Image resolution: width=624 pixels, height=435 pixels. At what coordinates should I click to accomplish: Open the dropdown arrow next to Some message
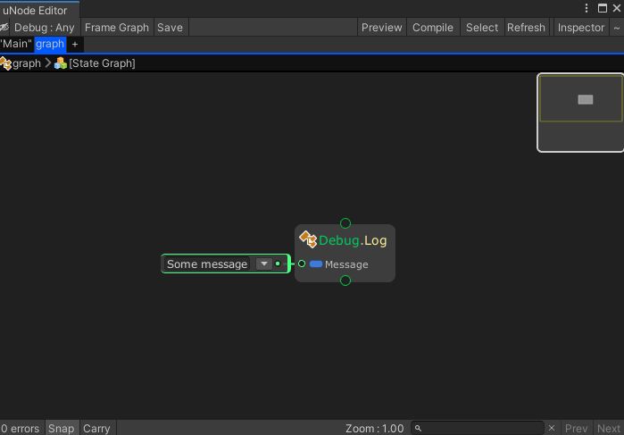(264, 264)
